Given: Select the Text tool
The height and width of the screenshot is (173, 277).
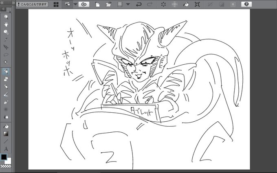Looking at the screenshot, I should click(x=6, y=149).
